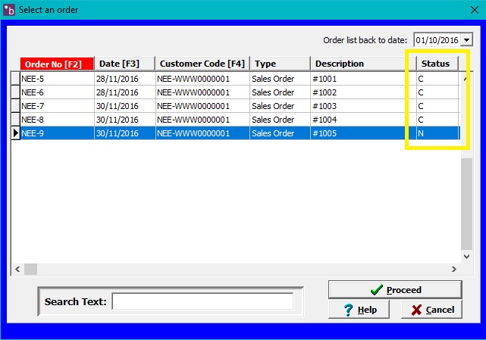Click description #1002

tap(363, 92)
